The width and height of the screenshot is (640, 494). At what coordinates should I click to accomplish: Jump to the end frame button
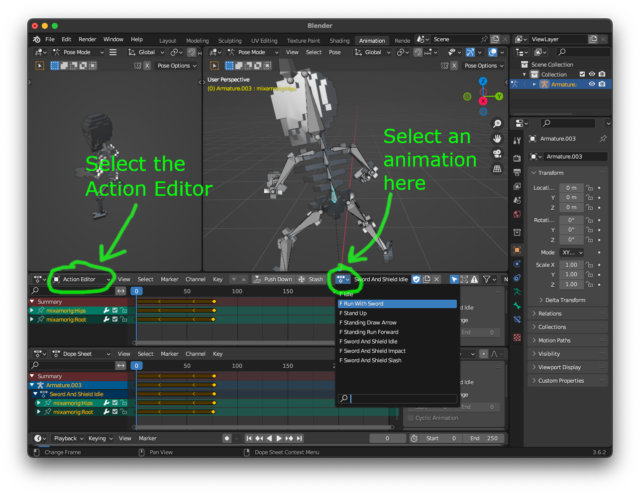299,438
